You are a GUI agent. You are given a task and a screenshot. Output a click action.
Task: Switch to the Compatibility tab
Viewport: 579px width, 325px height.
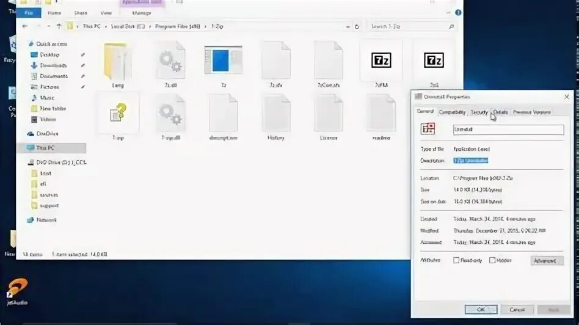pos(452,112)
